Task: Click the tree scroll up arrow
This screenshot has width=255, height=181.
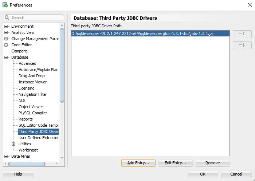Action: pyautogui.click(x=62, y=25)
